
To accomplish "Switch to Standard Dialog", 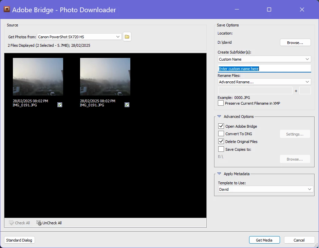I will pos(19,240).
